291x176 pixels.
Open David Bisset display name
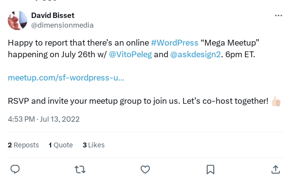coord(53,16)
